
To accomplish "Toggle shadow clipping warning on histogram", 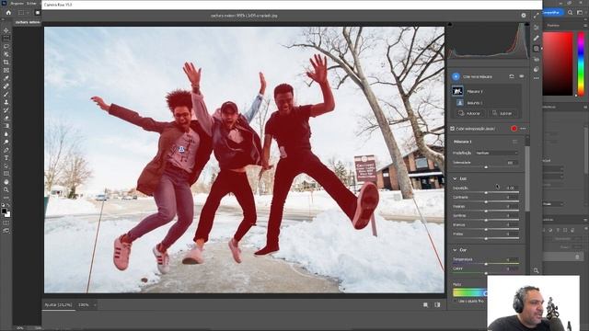I will (450, 24).
